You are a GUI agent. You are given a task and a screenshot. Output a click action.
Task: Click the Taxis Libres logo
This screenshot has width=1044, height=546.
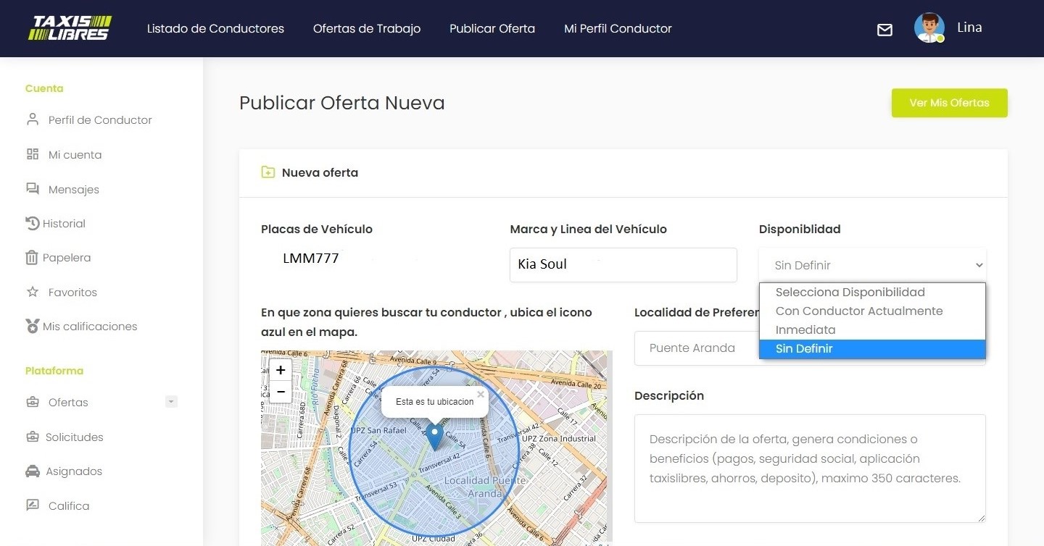(x=70, y=28)
